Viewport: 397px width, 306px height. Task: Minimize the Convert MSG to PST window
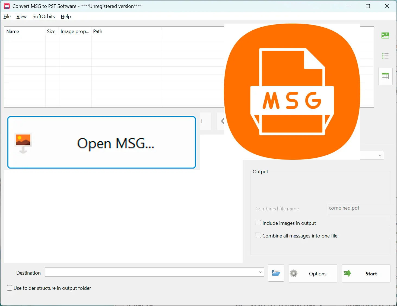coord(349,6)
